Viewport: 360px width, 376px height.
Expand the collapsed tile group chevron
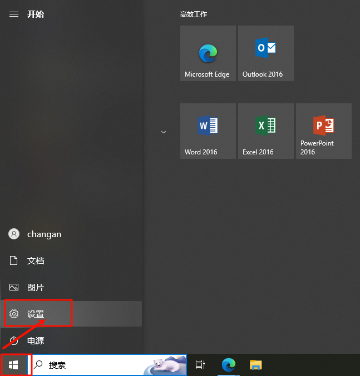(x=164, y=132)
